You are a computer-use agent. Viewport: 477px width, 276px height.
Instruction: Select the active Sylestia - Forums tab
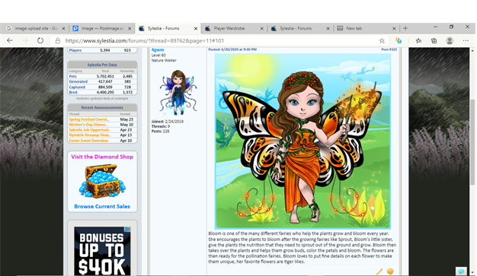167,28
